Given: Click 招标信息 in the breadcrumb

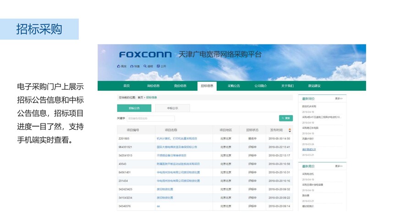Looking at the screenshot, I should (x=151, y=97).
